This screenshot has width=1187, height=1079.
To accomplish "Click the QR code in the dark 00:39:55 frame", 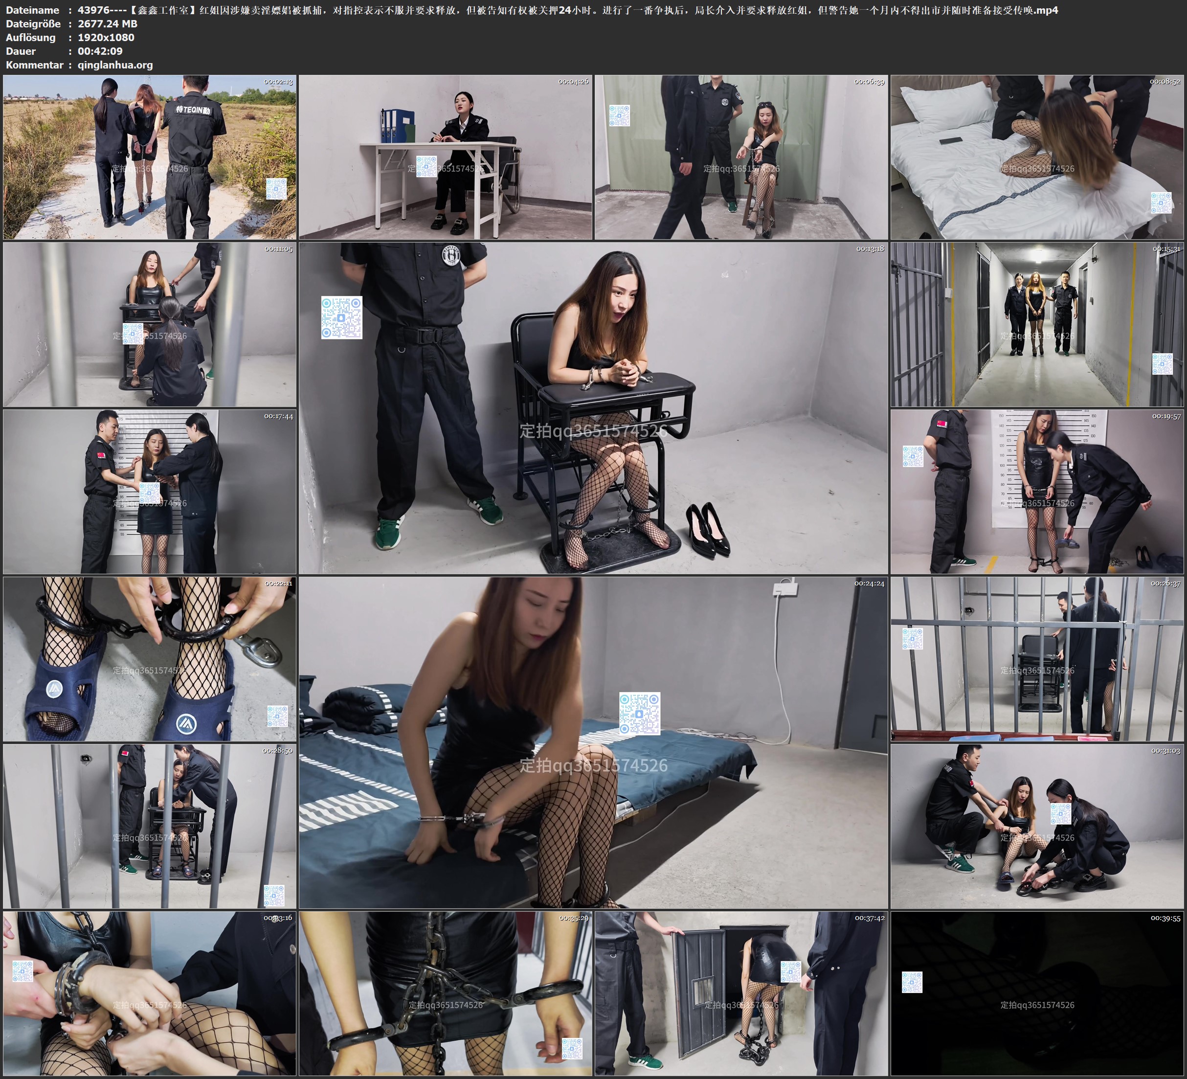I will click(x=912, y=982).
